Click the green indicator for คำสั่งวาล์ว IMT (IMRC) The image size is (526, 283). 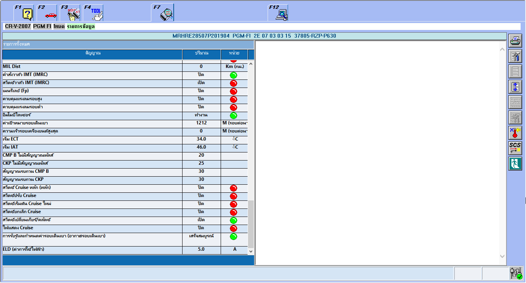233,75
